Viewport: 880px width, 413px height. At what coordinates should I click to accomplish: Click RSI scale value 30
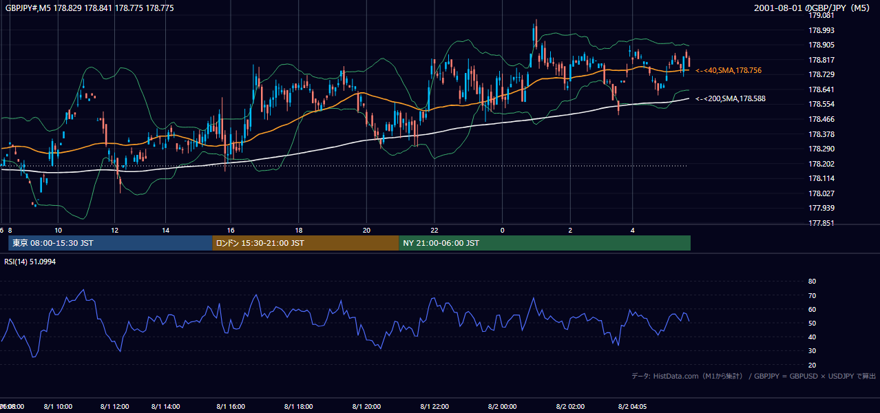point(812,350)
